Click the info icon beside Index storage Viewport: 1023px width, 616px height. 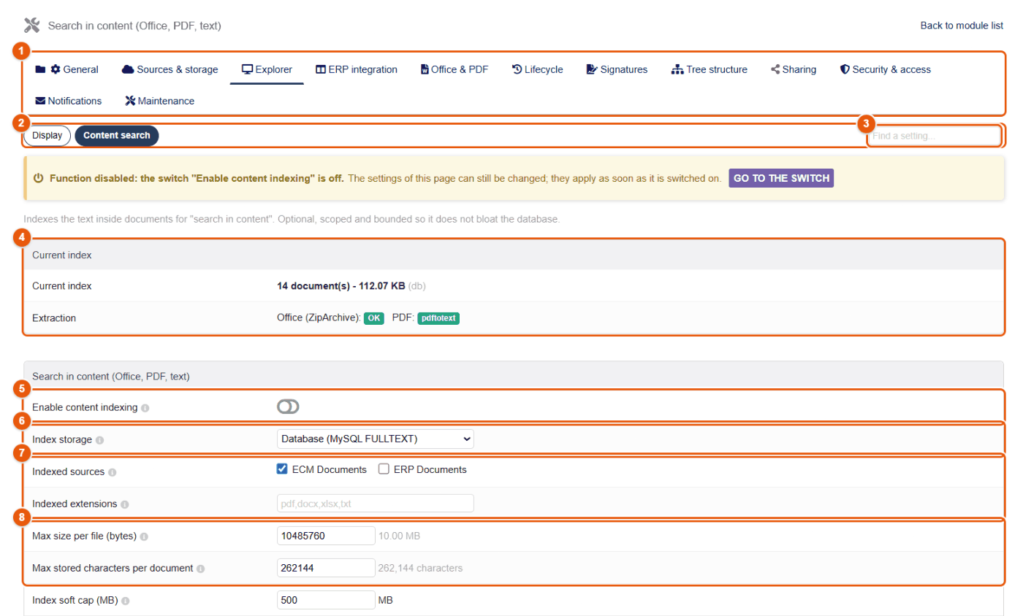tap(99, 440)
